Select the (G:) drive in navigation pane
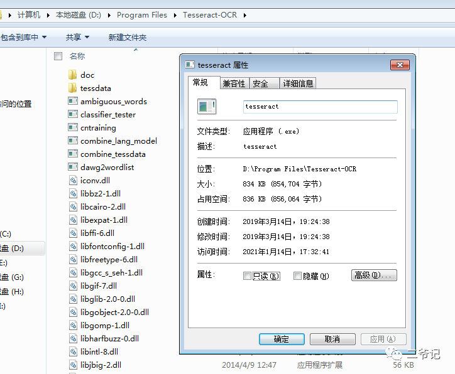Screen dimensions: 455x374 12,277
